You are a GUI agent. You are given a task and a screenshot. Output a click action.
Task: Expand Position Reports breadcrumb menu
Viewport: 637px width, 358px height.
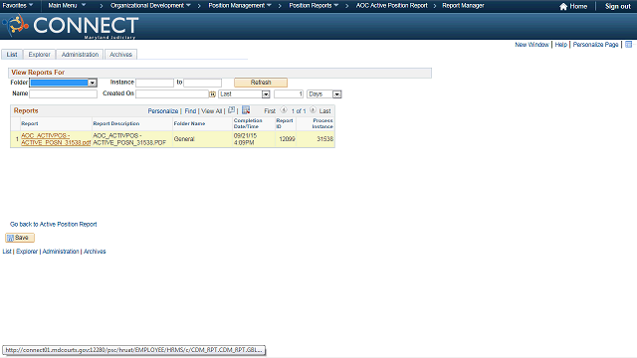(314, 6)
